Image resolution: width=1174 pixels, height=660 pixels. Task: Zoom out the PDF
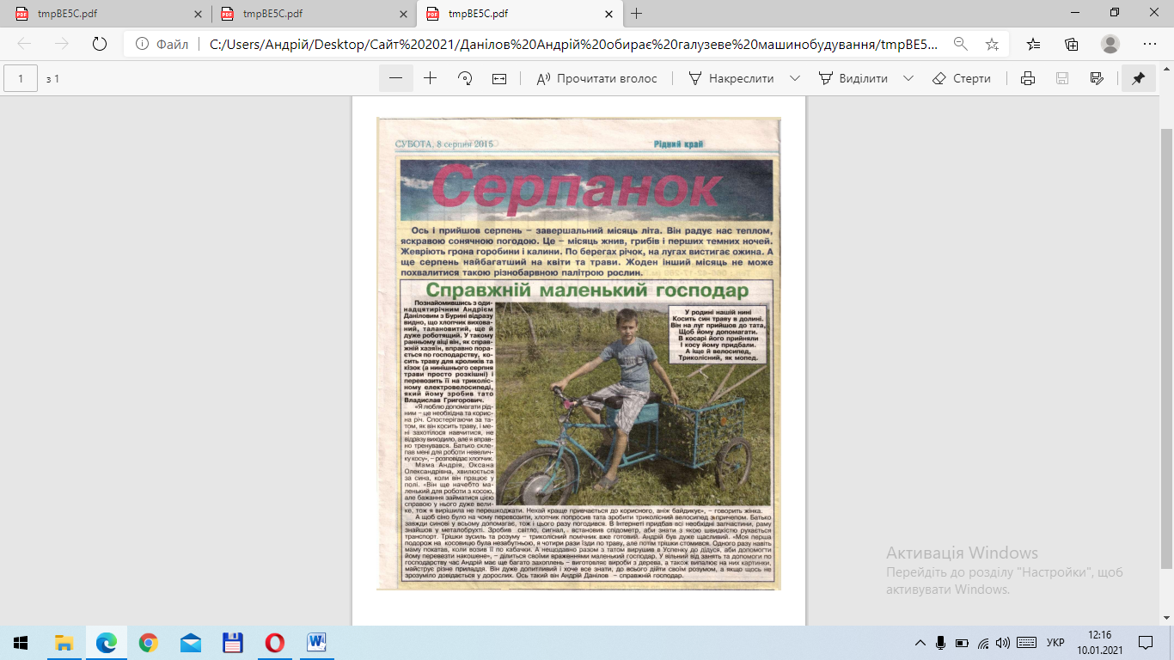395,78
